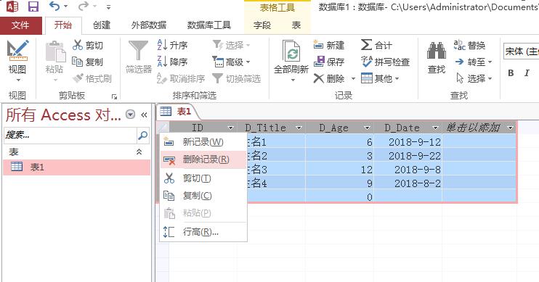Toggle italic formatting button
Viewport: 539px width, 282px height.
click(x=527, y=72)
